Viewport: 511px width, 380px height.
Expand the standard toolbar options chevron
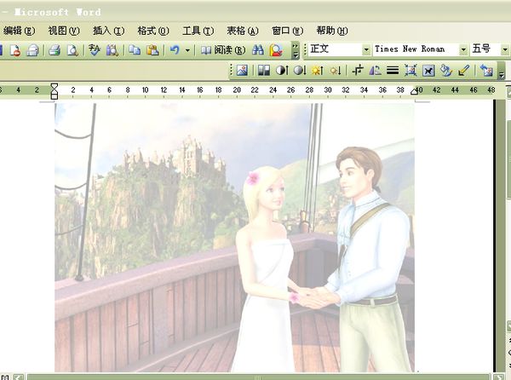tap(296, 50)
